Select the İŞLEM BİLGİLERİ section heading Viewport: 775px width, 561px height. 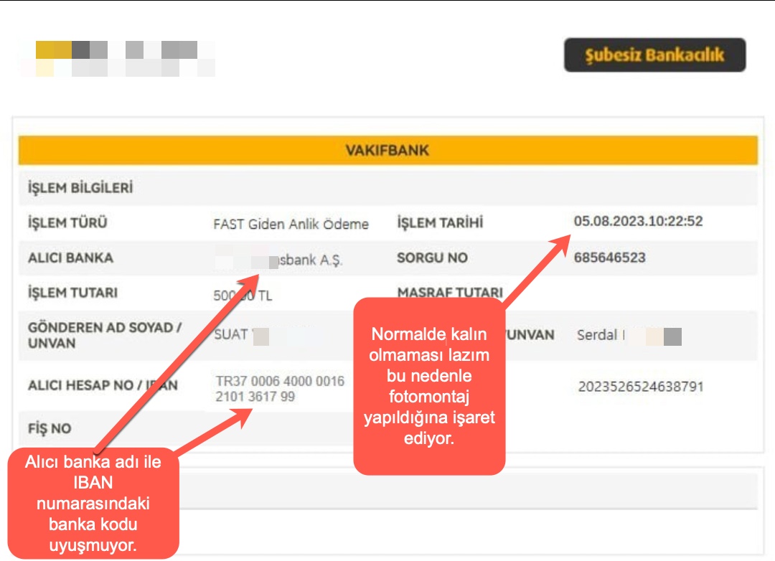(80, 188)
